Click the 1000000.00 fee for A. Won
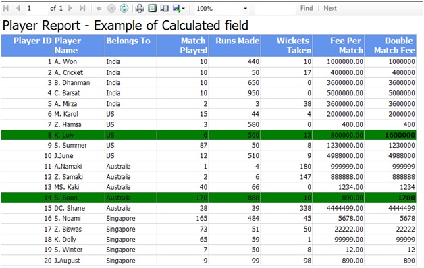This screenshot has height=268, width=424. pyautogui.click(x=345, y=62)
